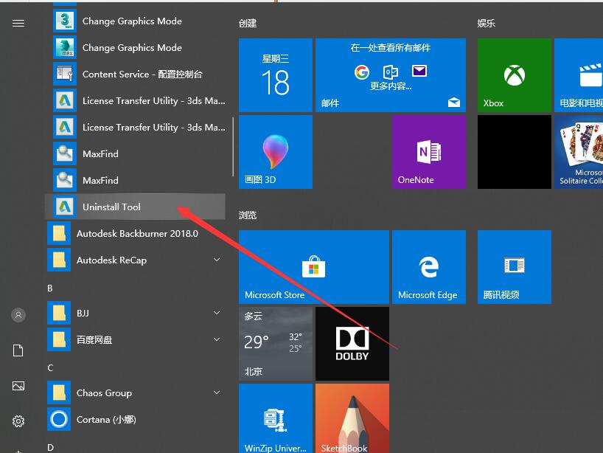Open the WinZip Universal tile
The width and height of the screenshot is (603, 453).
(276, 418)
